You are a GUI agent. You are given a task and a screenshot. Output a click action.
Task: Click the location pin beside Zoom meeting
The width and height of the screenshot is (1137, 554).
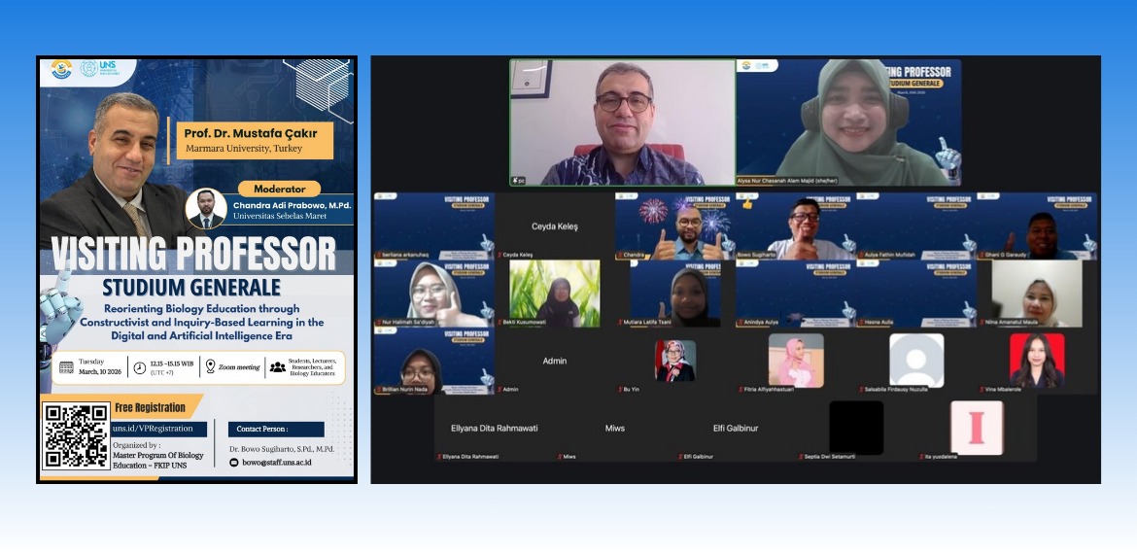coord(210,366)
